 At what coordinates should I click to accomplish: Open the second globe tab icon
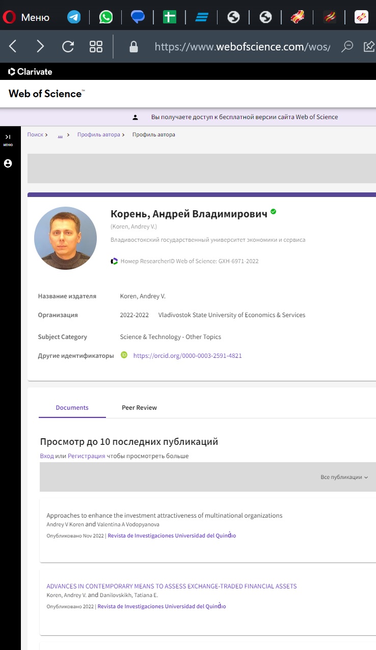265,17
